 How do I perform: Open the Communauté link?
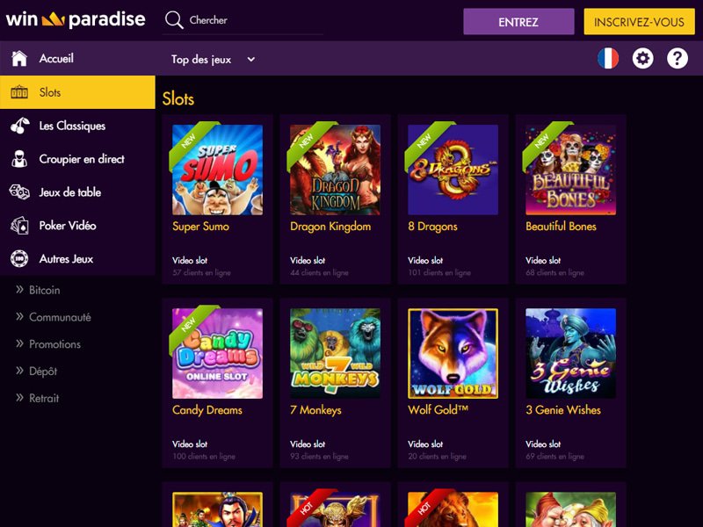(x=60, y=317)
